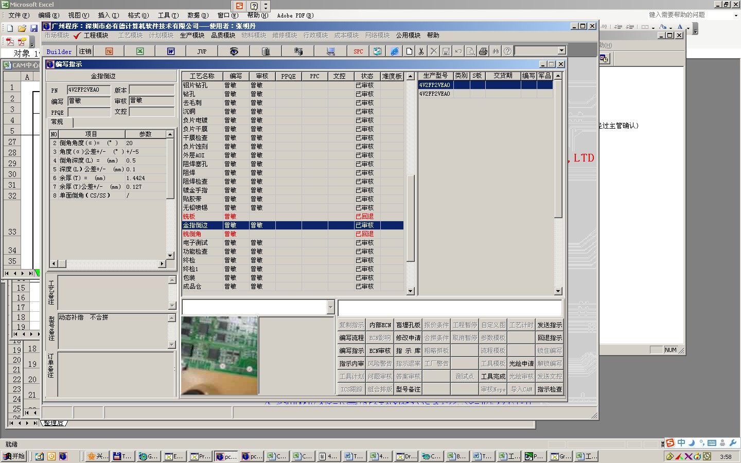Click the print preview icon in toolbar
The width and height of the screenshot is (741, 463).
[x=471, y=51]
